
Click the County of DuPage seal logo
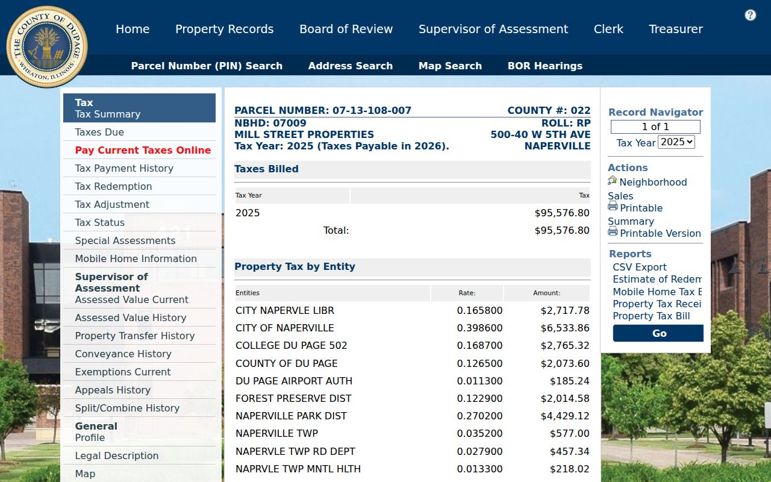47,47
